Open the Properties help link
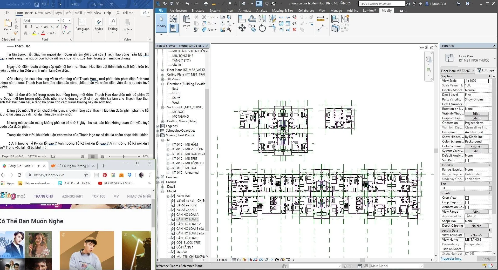Image resolution: width=498 pixels, height=270 pixels. (451, 259)
